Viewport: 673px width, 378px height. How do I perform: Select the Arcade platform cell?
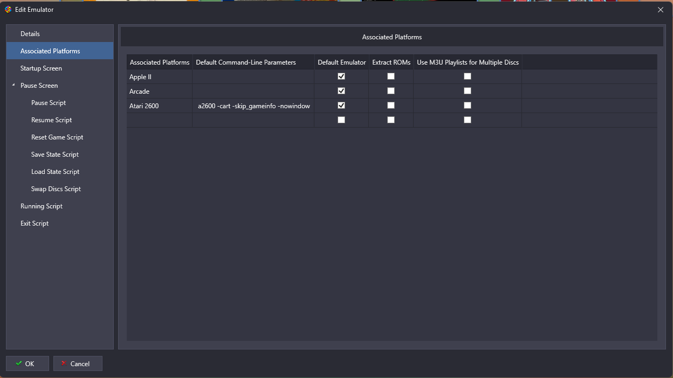160,91
